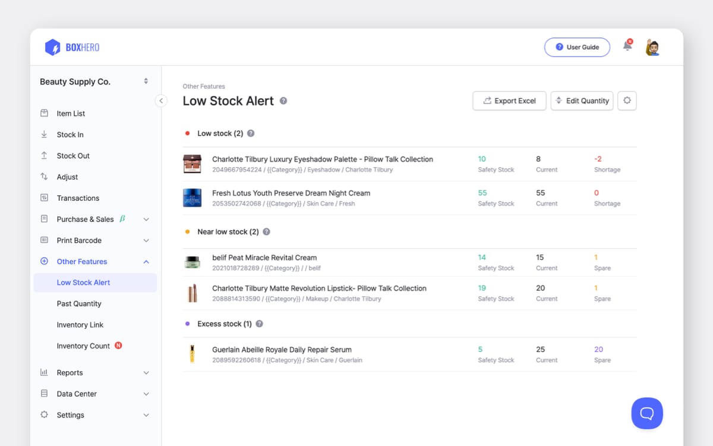Click the Guerlain serum product thumbnail
This screenshot has height=446, width=713.
tap(191, 354)
